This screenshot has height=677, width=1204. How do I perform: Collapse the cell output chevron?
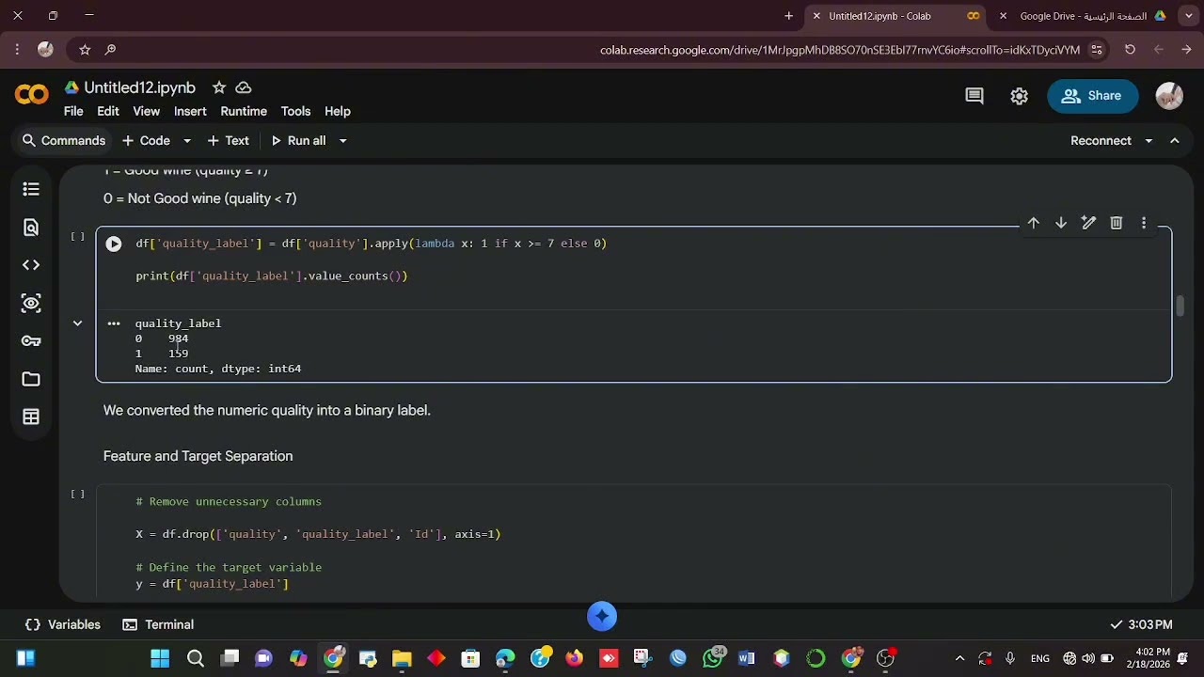pos(78,323)
